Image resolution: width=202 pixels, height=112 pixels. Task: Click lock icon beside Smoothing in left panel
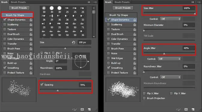[x=31, y=68]
